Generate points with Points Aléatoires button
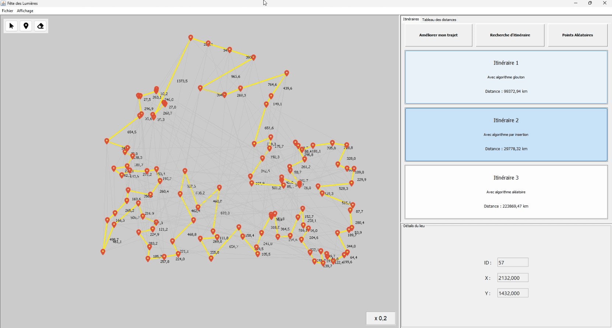The height and width of the screenshot is (328, 612). point(577,35)
